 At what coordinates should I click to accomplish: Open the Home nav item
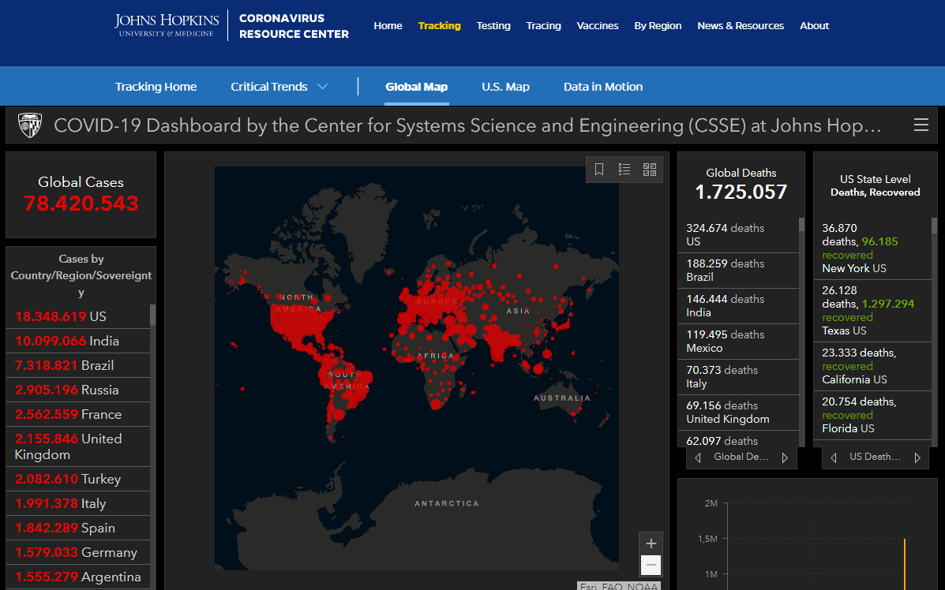tap(388, 26)
